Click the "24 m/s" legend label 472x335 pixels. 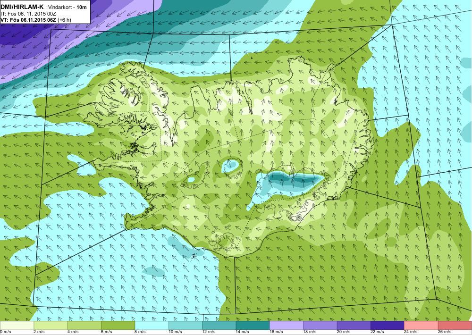pyautogui.click(x=411, y=332)
